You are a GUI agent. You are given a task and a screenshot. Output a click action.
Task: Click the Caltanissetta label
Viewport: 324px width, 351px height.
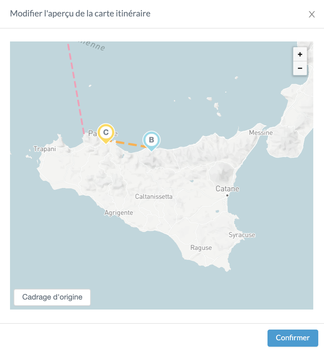(x=154, y=197)
